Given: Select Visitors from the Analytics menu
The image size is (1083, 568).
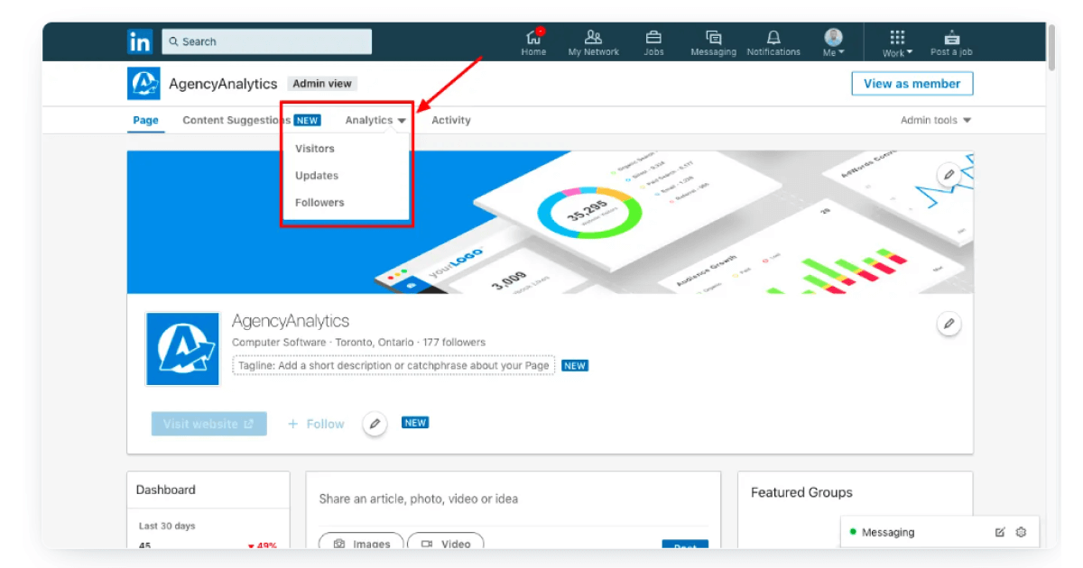Looking at the screenshot, I should click(x=314, y=148).
